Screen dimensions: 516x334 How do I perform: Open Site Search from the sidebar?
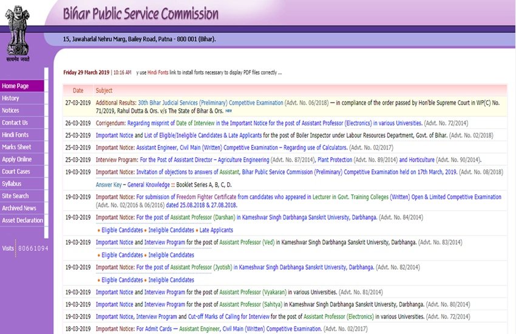(15, 196)
